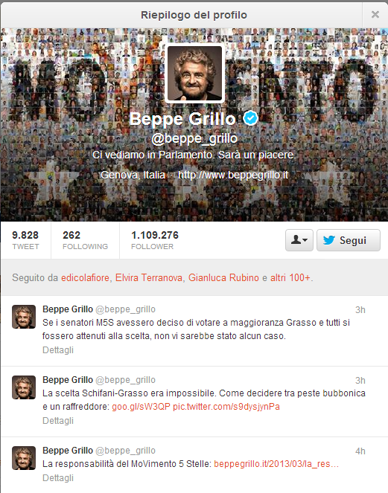
Task: Click avatar of first tweet about senatori M5S
Action: tap(24, 317)
